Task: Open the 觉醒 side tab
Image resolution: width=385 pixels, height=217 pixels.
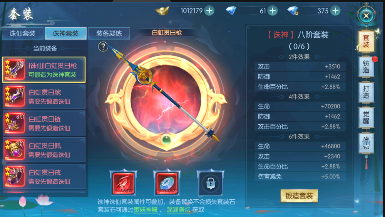Action: click(x=366, y=118)
